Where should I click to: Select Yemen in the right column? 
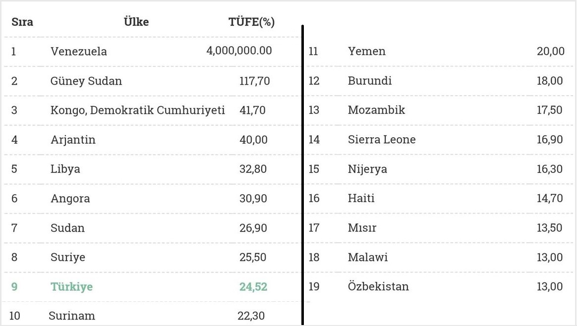coord(367,51)
